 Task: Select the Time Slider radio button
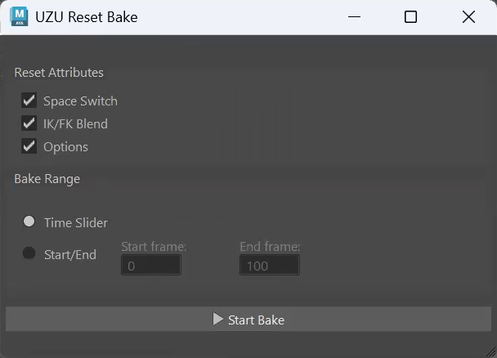point(29,222)
